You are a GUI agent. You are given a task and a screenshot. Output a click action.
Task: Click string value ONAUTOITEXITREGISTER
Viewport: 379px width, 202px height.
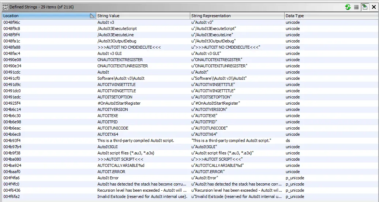tap(120, 60)
